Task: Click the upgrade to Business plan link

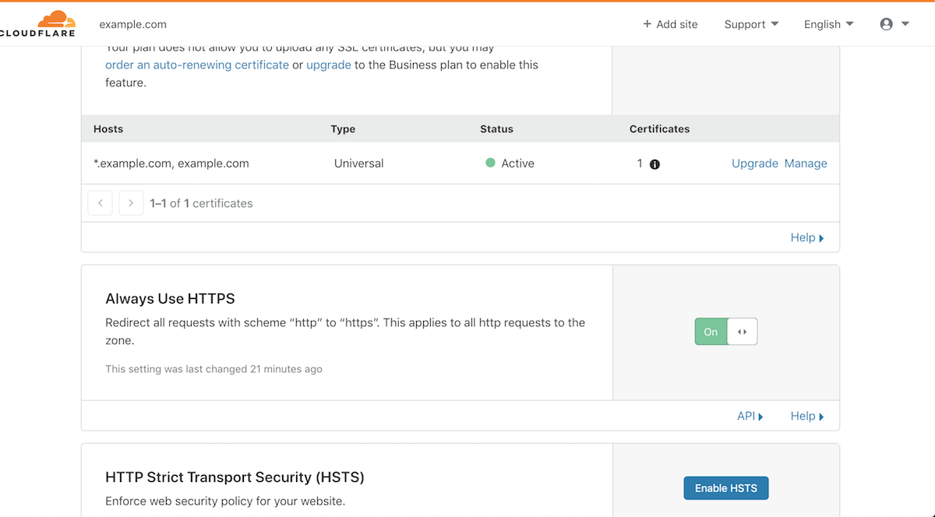Action: (x=328, y=65)
